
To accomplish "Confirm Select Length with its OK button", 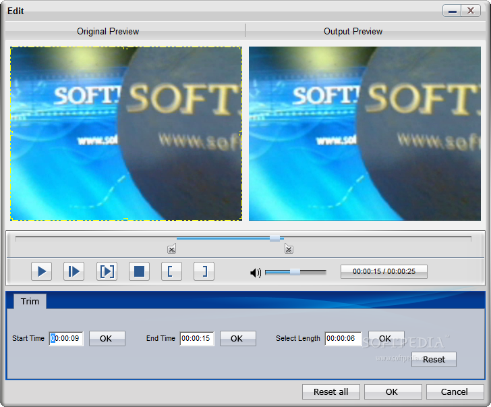I will point(386,338).
